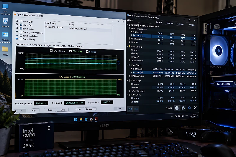The width and height of the screenshot is (236, 157).
Task: Toggle the Stress cache checkbox
Action: 21,28
